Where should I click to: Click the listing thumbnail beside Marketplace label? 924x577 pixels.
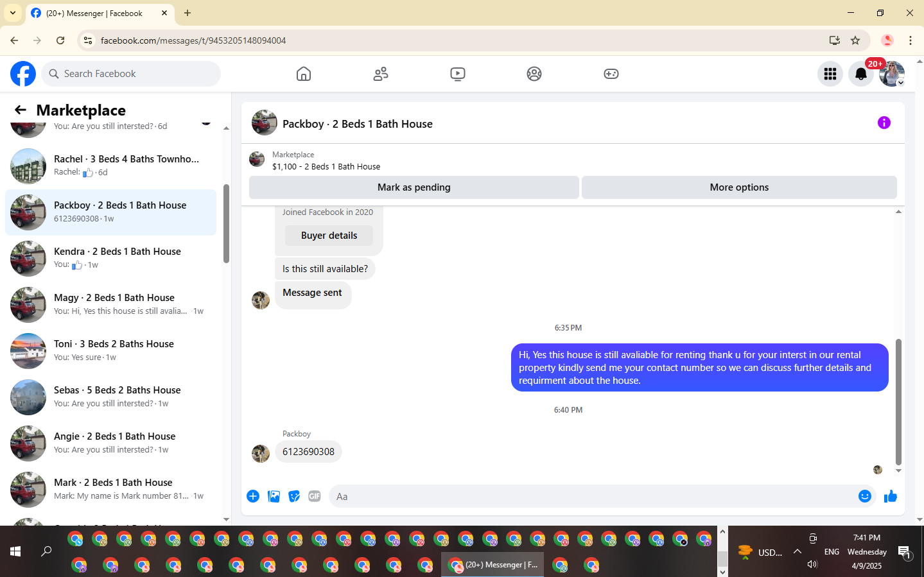coord(257,159)
